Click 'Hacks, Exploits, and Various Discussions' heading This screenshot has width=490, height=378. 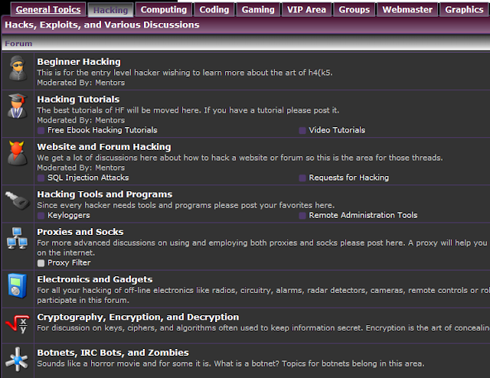pos(102,24)
